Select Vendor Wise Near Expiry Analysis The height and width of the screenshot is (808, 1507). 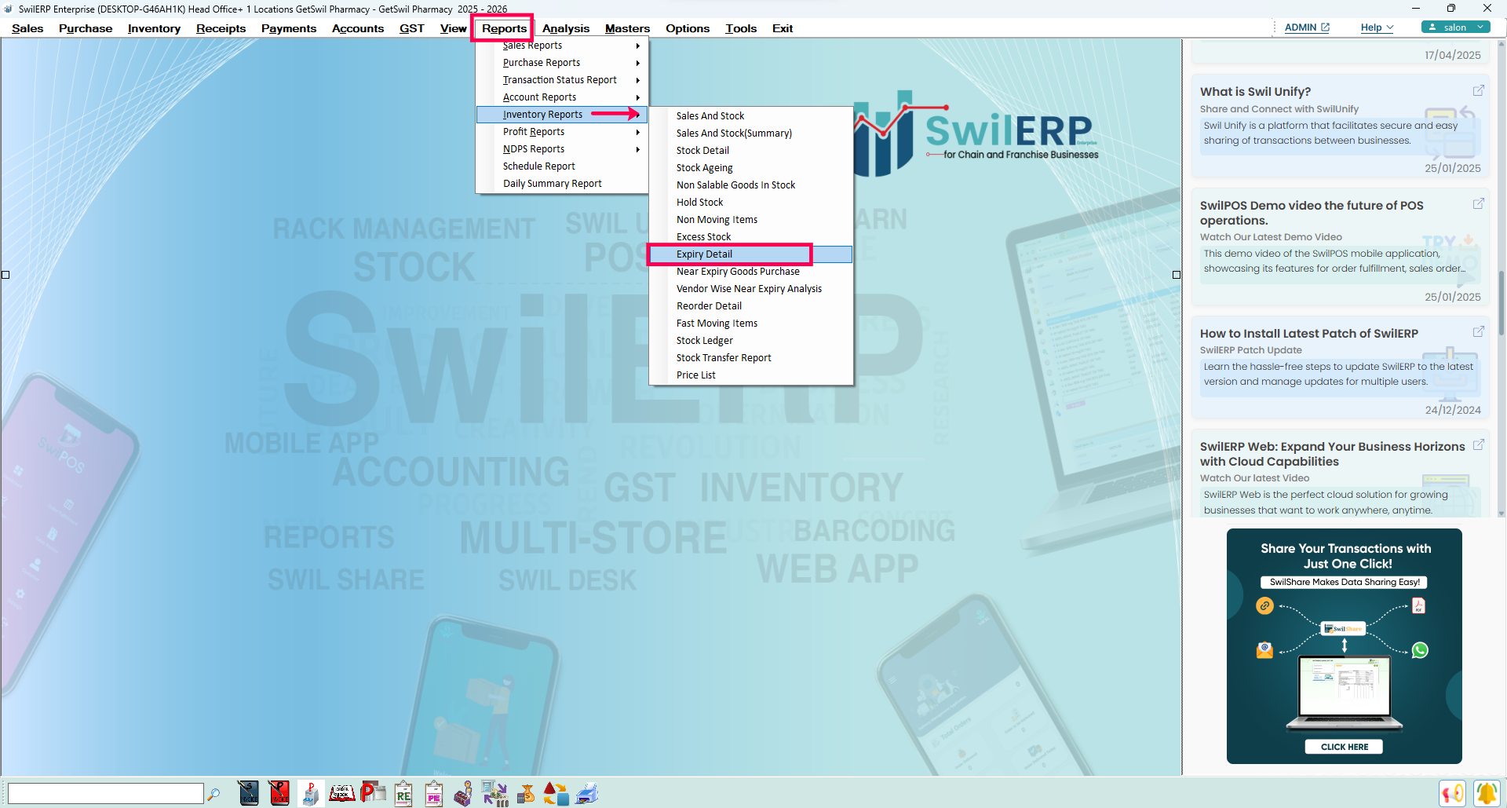[751, 289]
